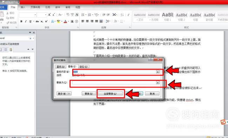Click the paste clipboard icon
Image resolution: width=228 pixels, height=138 pixels.
point(2,14)
